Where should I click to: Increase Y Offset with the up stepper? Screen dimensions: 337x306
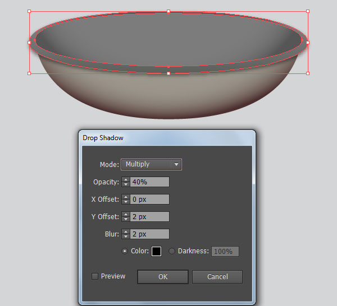point(126,214)
